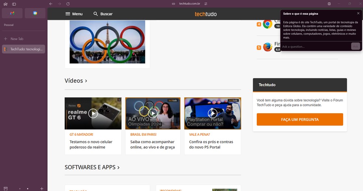Toggle the sidebar panel icon

tap(14, 4)
